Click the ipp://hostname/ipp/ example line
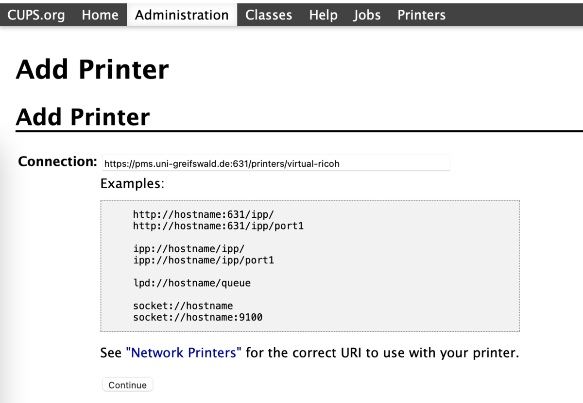 pyautogui.click(x=189, y=249)
